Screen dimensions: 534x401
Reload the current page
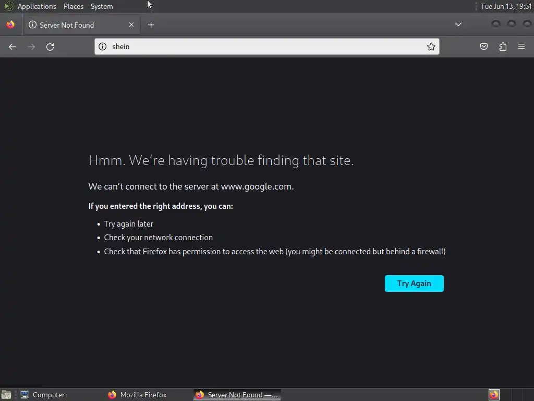point(50,46)
